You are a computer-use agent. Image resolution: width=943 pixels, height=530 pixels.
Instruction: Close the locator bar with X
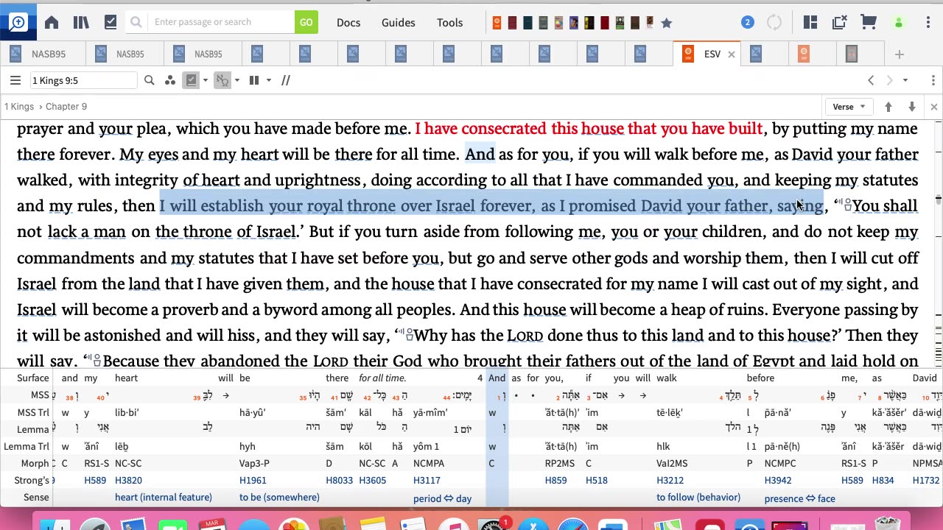(x=934, y=107)
